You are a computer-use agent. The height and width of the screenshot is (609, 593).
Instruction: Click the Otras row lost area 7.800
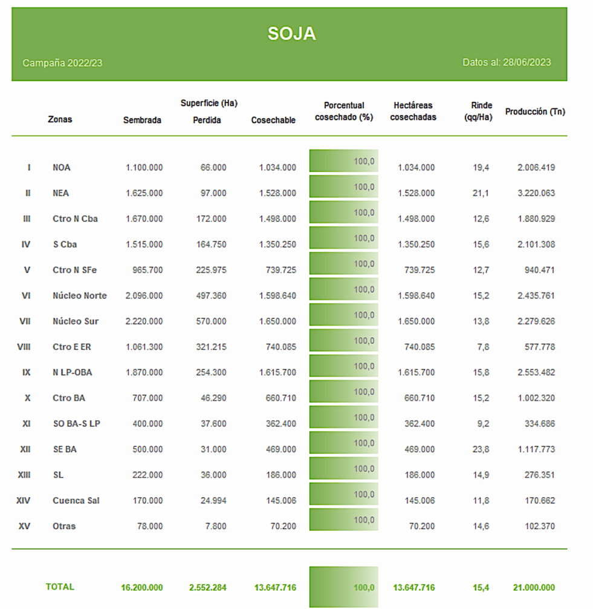216,526
